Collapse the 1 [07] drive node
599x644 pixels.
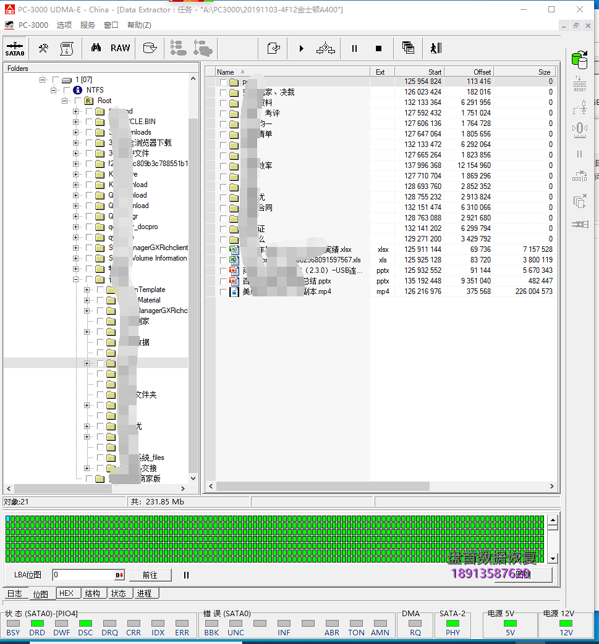(43, 80)
